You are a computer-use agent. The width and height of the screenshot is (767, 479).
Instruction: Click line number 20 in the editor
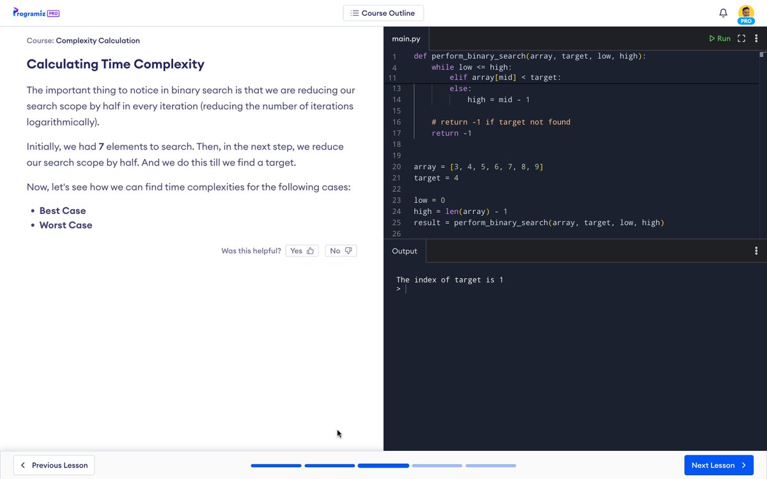coord(396,167)
